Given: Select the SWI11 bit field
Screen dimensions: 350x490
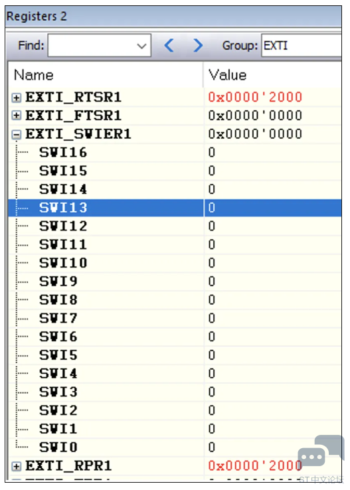Looking at the screenshot, I should (x=63, y=245).
